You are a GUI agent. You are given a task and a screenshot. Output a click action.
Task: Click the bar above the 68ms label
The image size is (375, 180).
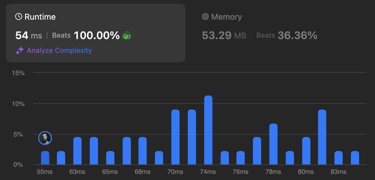[x=142, y=151]
